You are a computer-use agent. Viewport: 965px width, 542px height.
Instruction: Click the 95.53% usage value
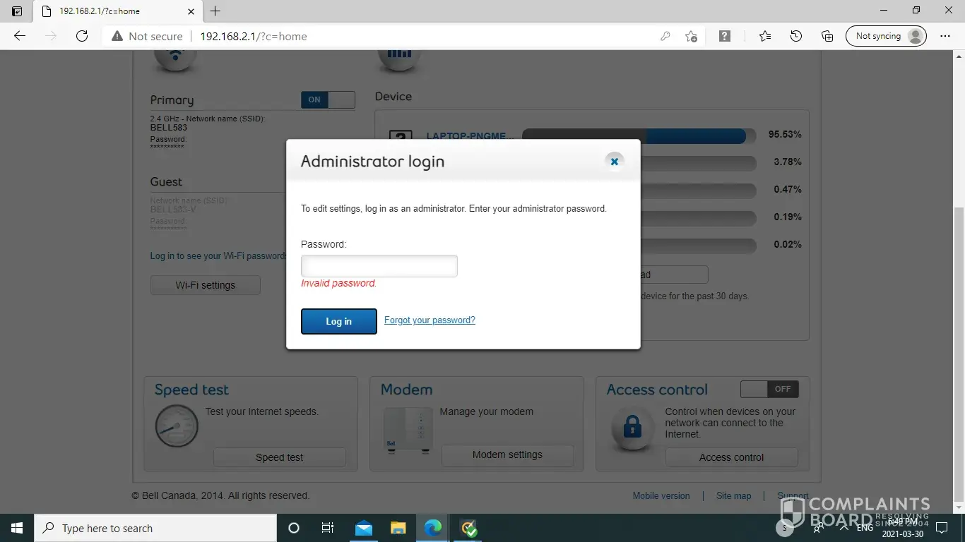(785, 134)
